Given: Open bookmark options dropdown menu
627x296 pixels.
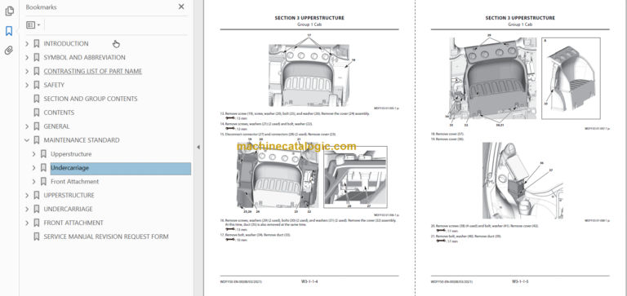Looking at the screenshot, I should point(33,25).
